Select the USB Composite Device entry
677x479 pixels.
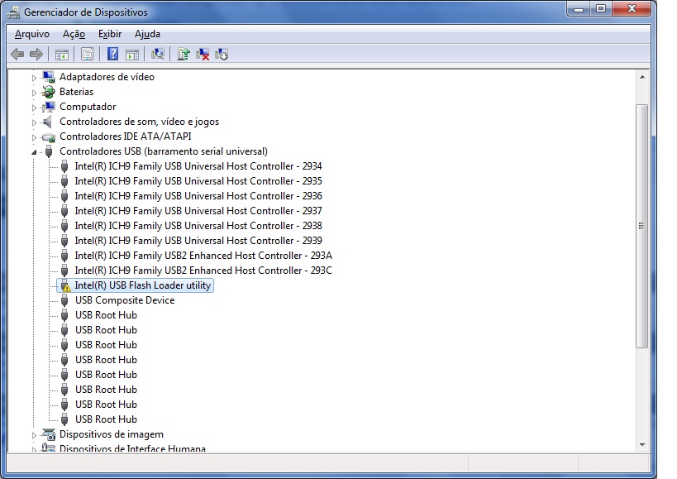(x=125, y=300)
